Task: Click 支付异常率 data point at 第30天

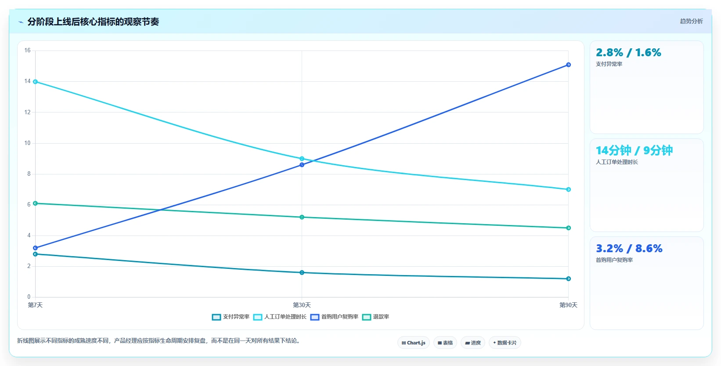Action: [x=302, y=272]
